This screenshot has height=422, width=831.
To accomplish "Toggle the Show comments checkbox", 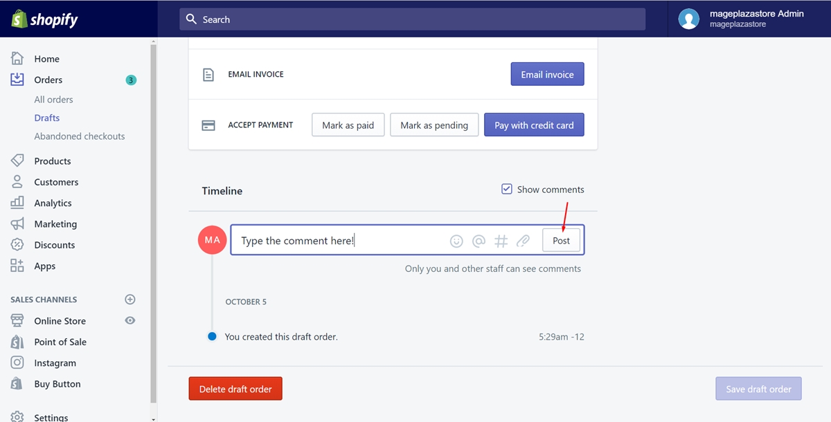I will click(x=507, y=189).
